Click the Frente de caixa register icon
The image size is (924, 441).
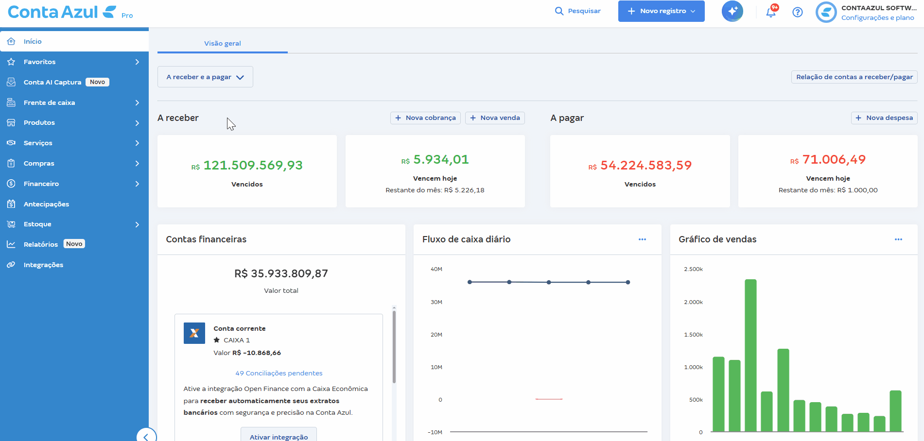[x=11, y=102]
